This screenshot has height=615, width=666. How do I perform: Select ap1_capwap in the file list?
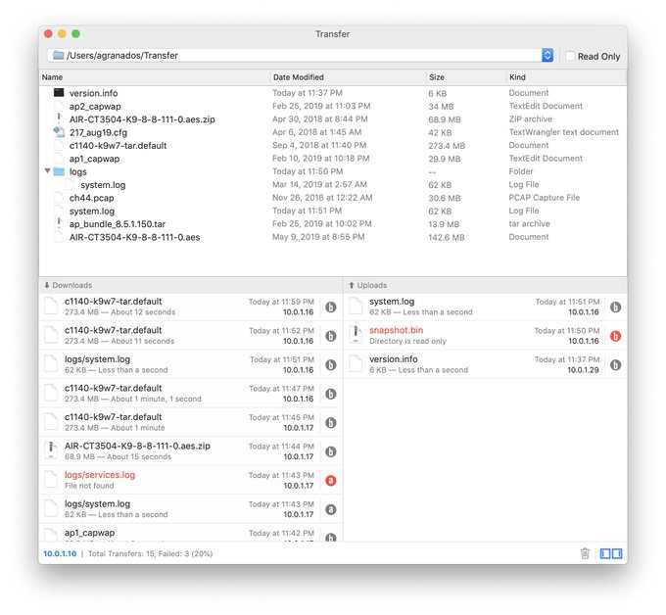pos(94,159)
